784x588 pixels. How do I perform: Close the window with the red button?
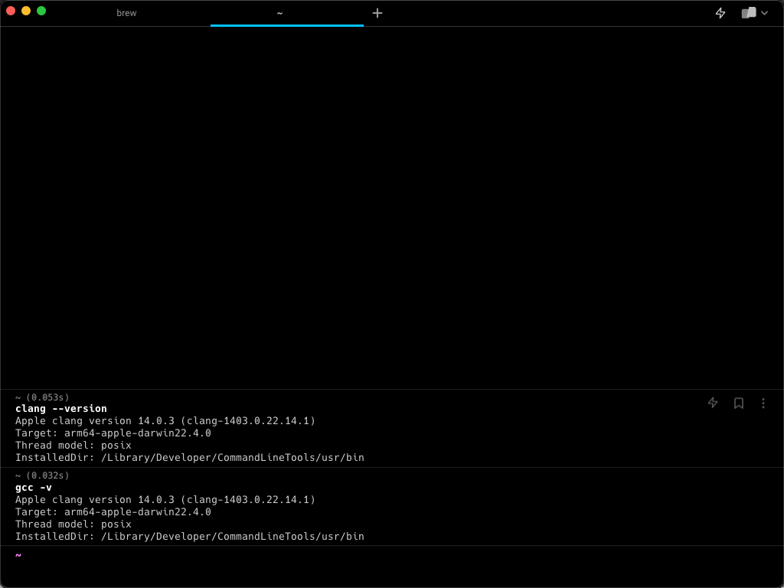(x=11, y=11)
